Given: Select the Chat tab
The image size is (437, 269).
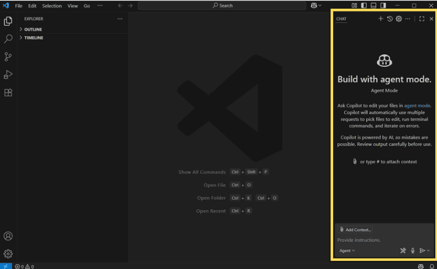Looking at the screenshot, I should [x=341, y=19].
